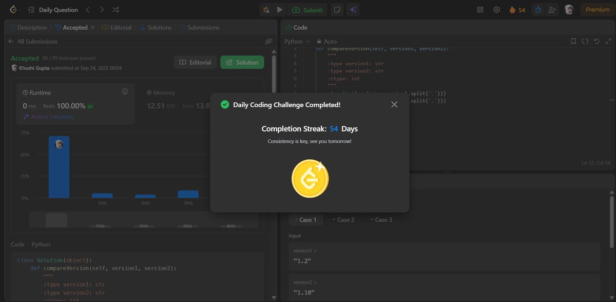
Task: Open the notes icon next to Submit
Action: click(x=337, y=10)
